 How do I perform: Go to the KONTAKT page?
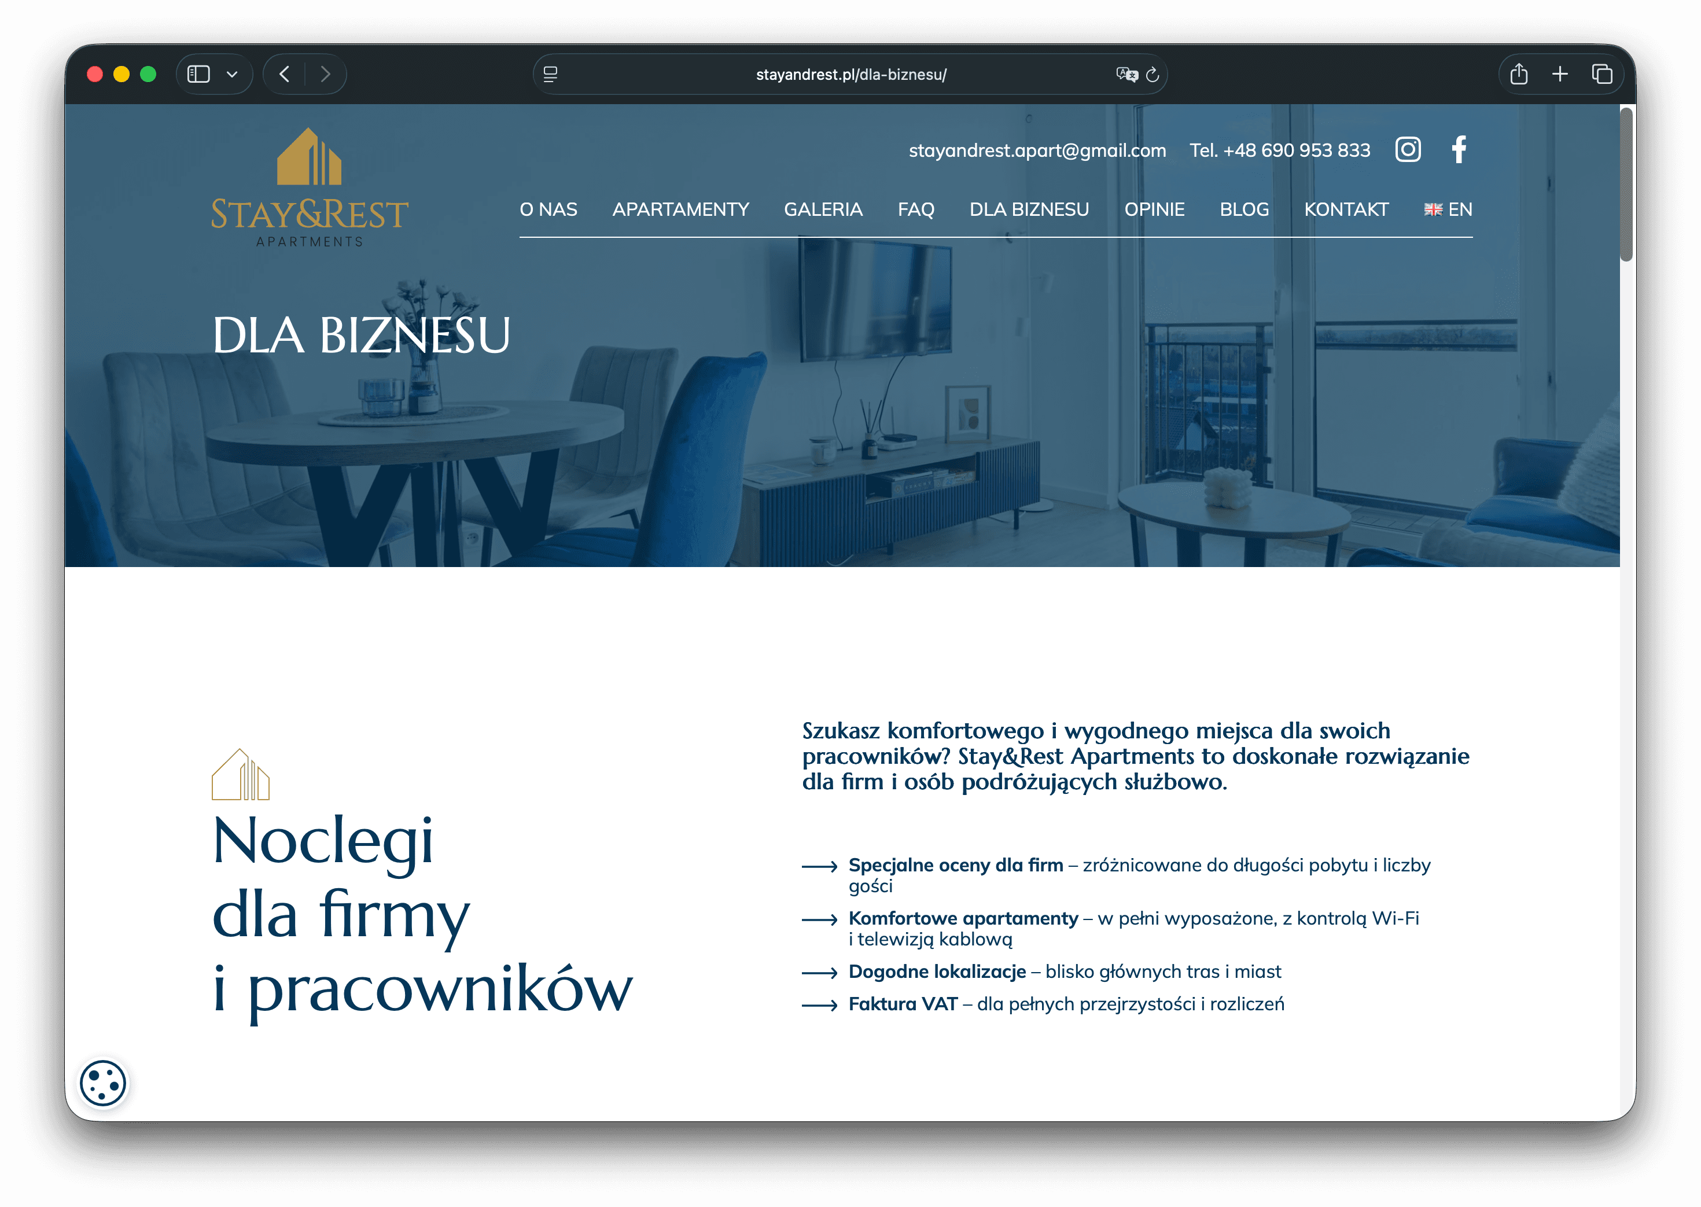click(1346, 209)
